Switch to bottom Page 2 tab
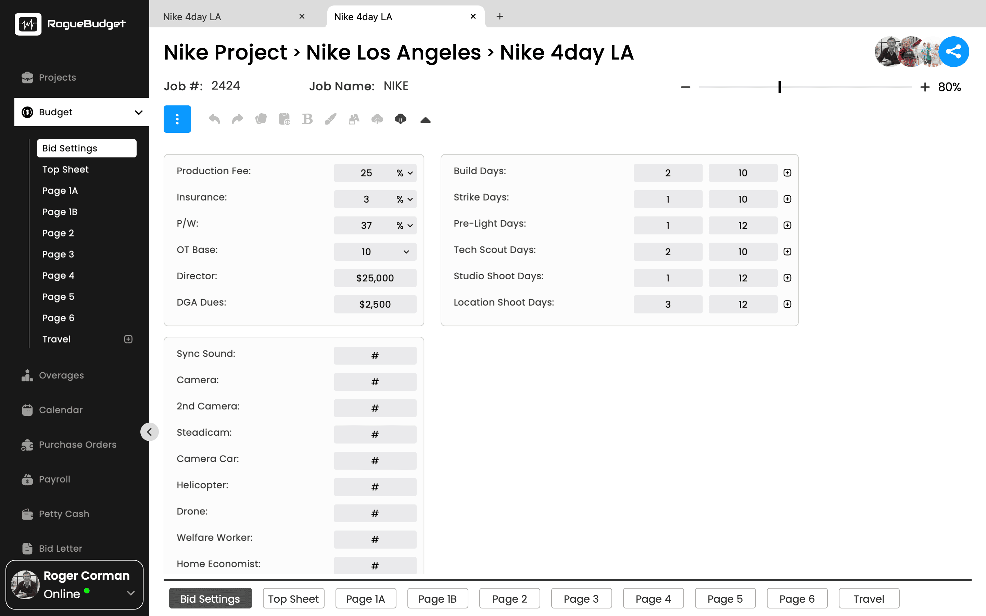 pyautogui.click(x=509, y=598)
